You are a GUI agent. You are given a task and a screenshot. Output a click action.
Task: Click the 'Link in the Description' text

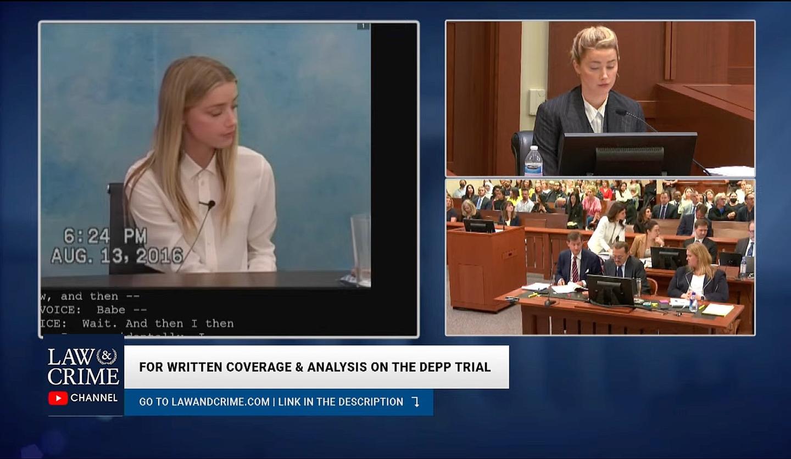pos(341,402)
